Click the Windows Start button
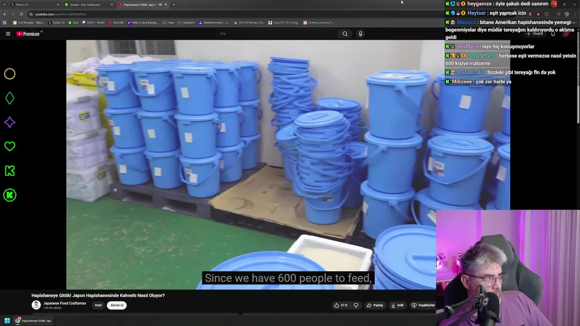Viewport: 580px width, 326px height. click(7, 321)
